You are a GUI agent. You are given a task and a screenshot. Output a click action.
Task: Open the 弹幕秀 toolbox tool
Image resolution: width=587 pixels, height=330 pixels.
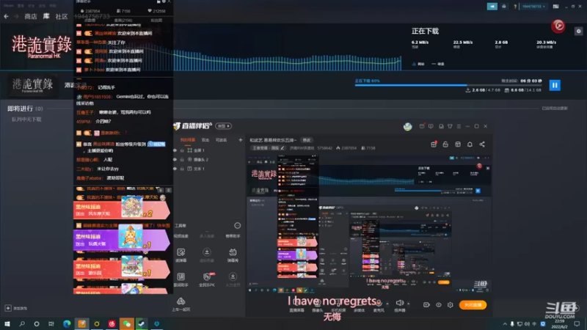pos(233,254)
